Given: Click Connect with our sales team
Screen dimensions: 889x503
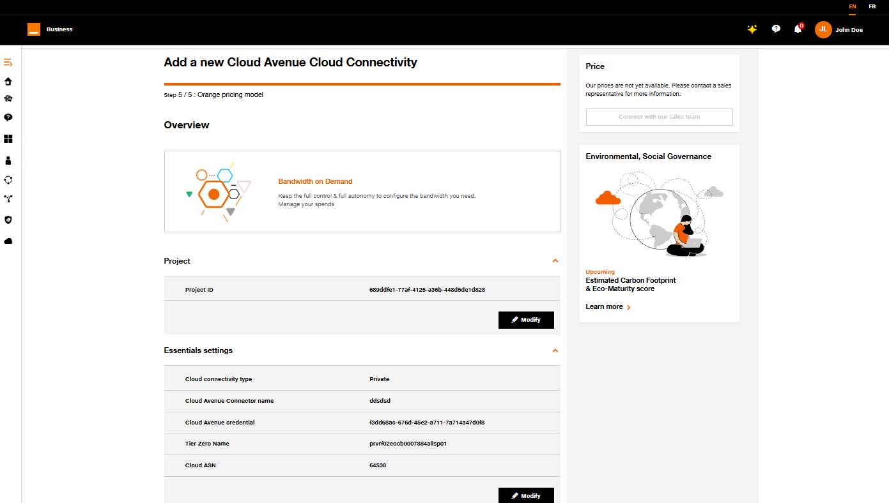Looking at the screenshot, I should (659, 117).
